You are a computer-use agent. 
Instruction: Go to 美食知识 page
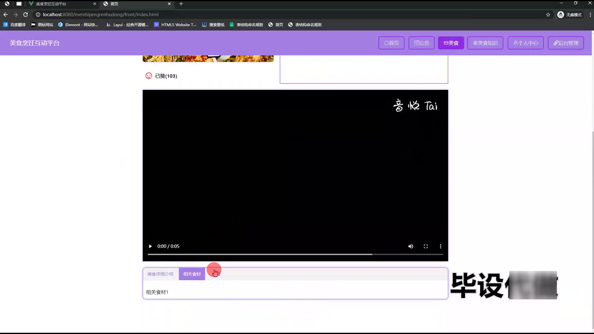485,43
